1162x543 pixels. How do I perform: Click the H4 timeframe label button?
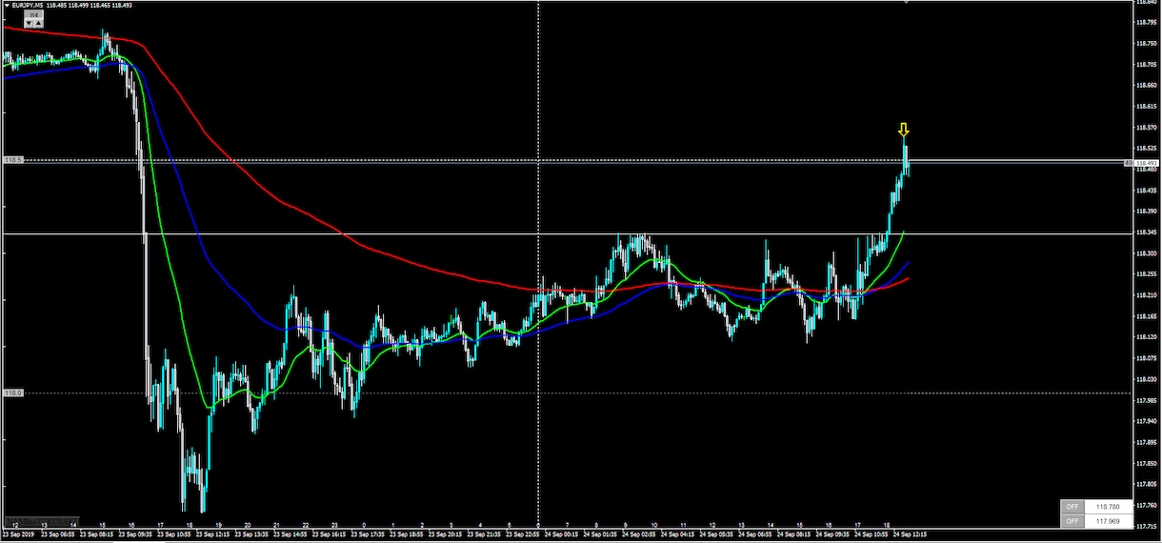[x=34, y=14]
